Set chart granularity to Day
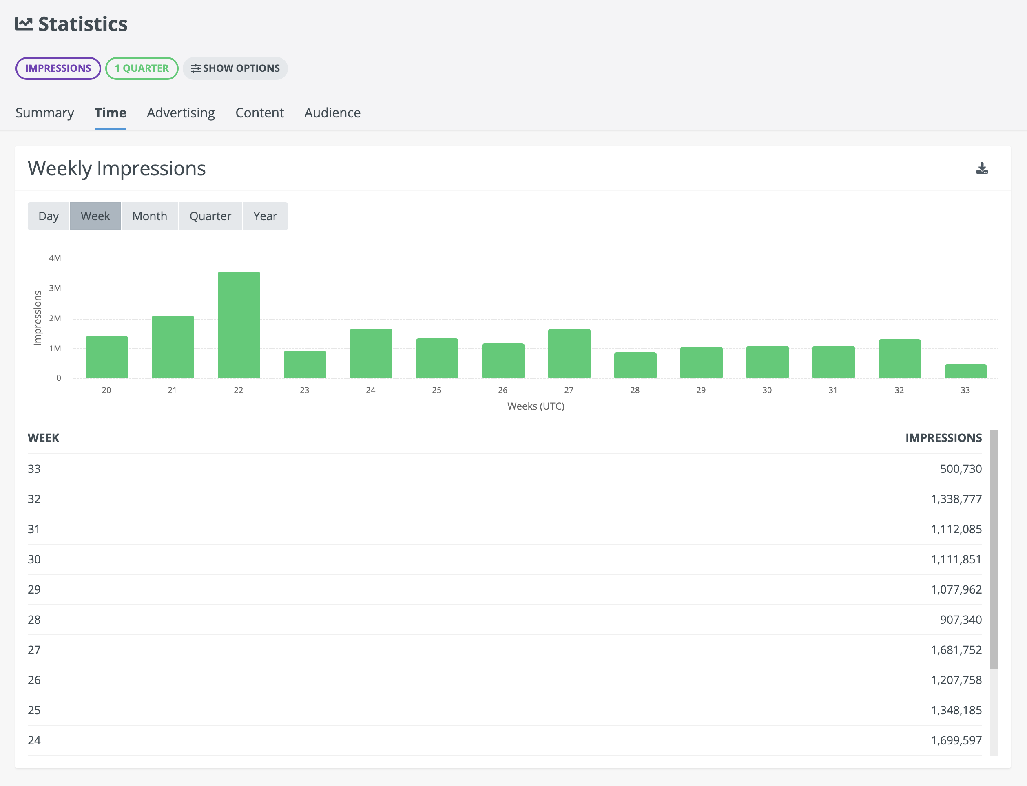Viewport: 1027px width, 786px height. (x=49, y=216)
